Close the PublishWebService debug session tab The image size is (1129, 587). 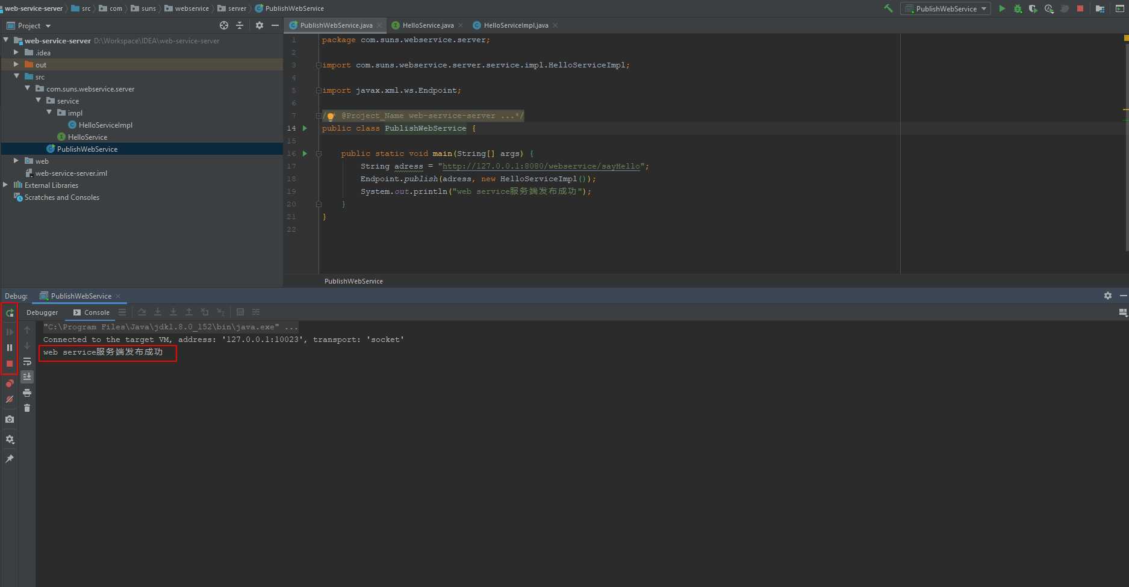click(x=118, y=296)
